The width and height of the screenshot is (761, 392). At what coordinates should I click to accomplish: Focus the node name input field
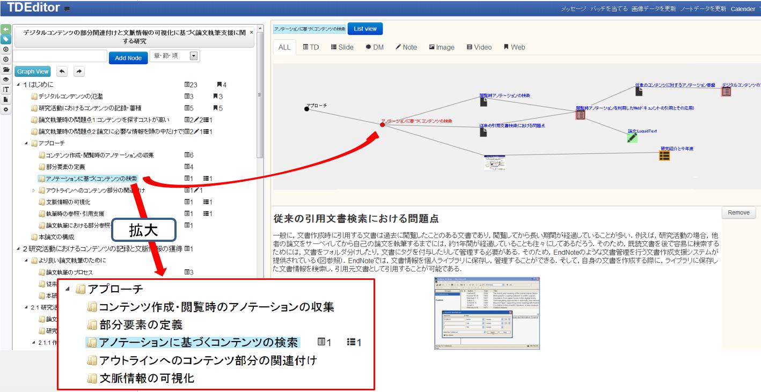click(x=60, y=56)
